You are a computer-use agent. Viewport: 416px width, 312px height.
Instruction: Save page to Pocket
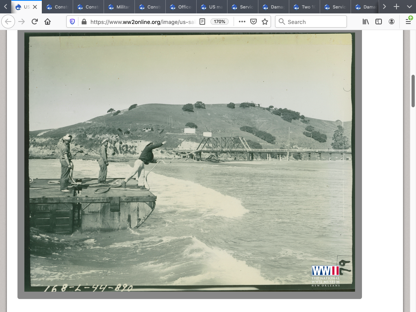tap(253, 22)
